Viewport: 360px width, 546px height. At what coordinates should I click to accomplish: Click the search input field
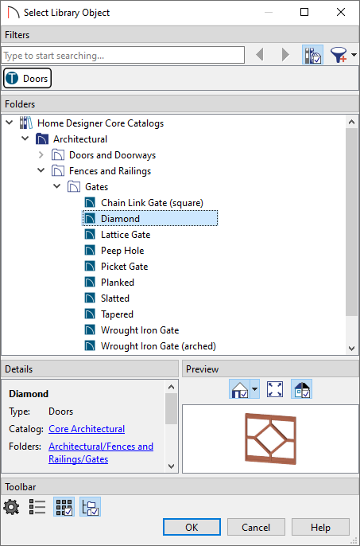coord(123,56)
